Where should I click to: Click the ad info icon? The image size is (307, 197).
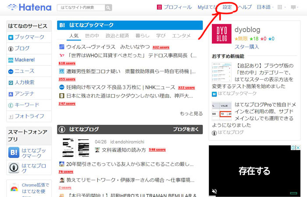click(x=293, y=148)
